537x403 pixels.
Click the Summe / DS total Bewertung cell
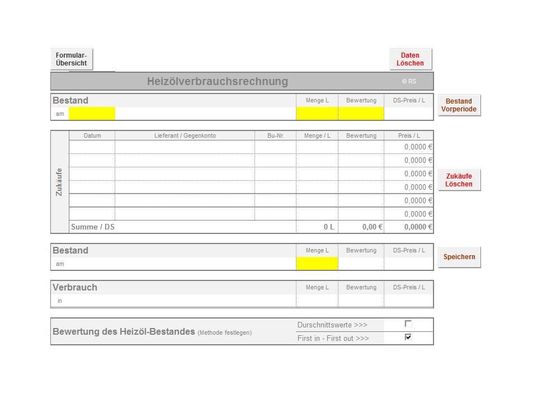click(361, 227)
